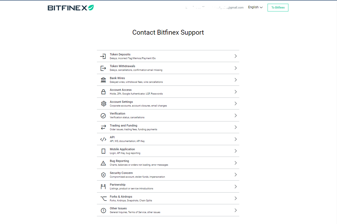Click the Trading and Funding arrows icon
Screen dimensions: 337x224
(103, 127)
